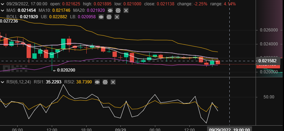Image resolution: width=284 pixels, height=131 pixels.
Task: Click the close price 0.021138
Action: [x=165, y=4]
